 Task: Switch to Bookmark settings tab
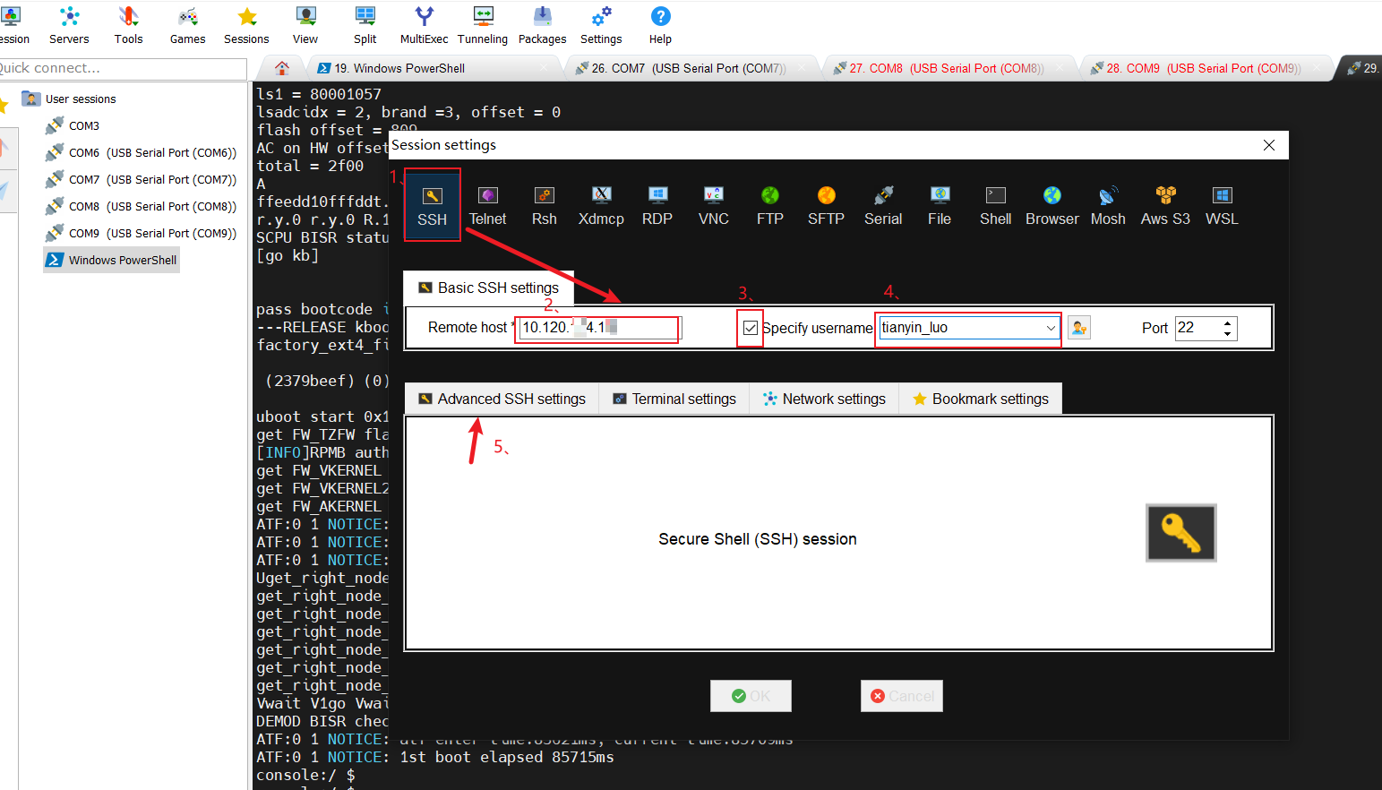coord(981,399)
